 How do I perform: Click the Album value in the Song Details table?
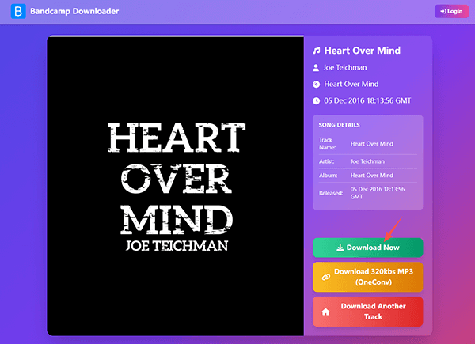point(372,176)
